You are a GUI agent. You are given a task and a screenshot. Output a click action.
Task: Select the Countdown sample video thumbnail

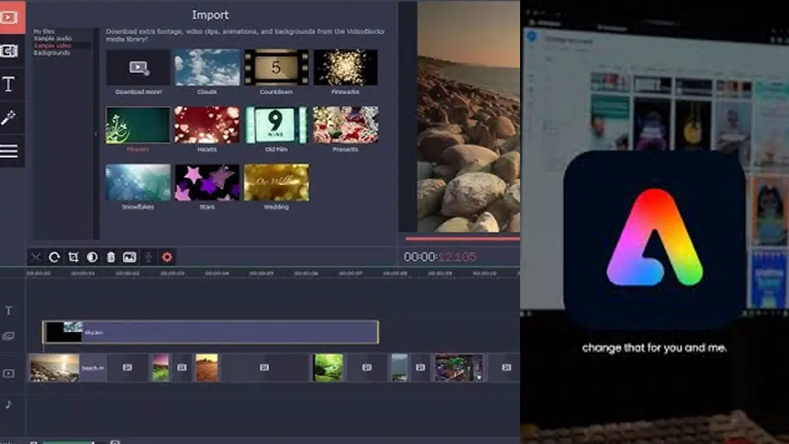(276, 68)
